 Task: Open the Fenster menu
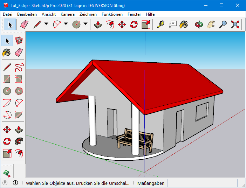pos(134,14)
